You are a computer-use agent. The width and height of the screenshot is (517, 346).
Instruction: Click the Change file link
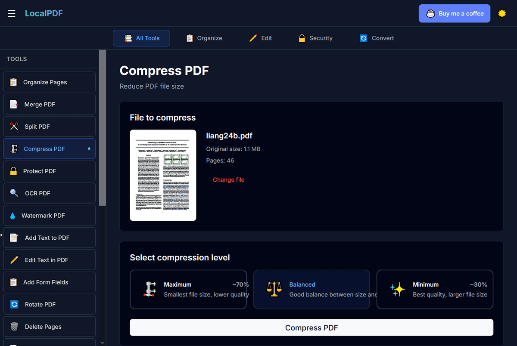tap(229, 180)
